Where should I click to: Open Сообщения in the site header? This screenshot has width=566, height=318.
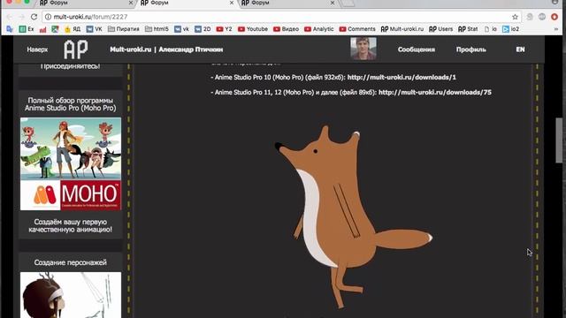point(417,49)
